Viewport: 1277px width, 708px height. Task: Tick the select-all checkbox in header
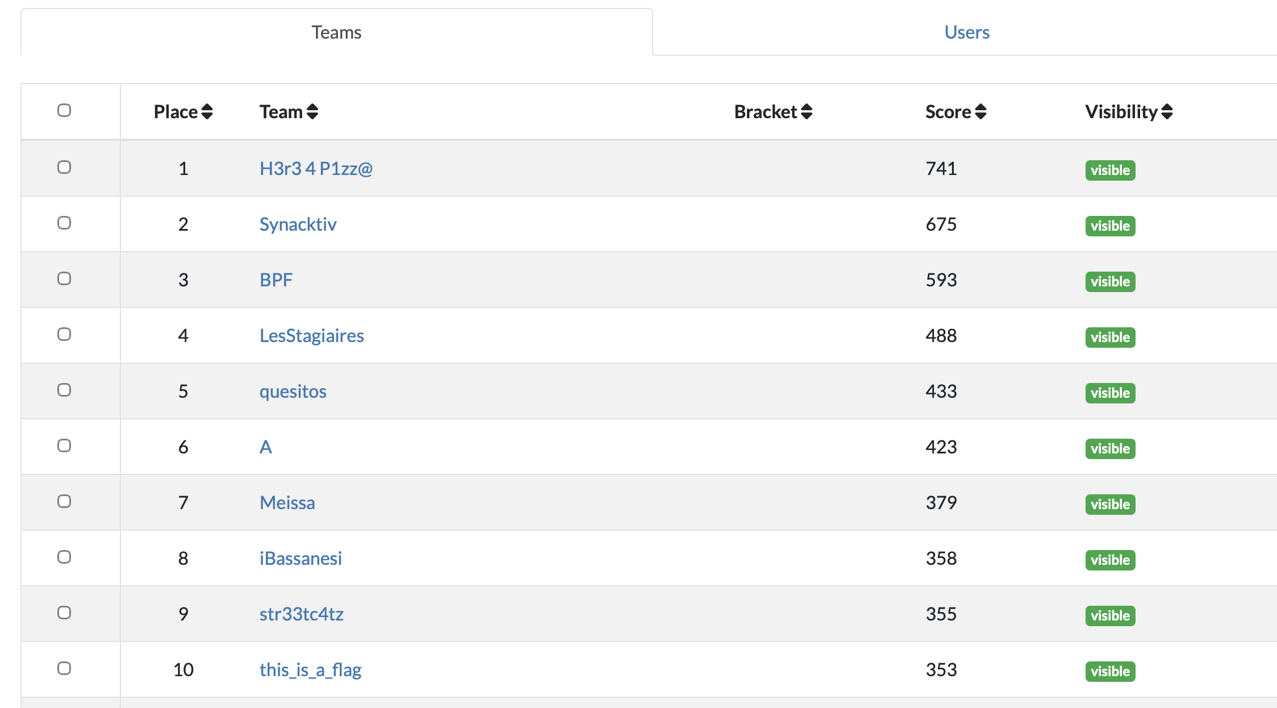(x=64, y=110)
